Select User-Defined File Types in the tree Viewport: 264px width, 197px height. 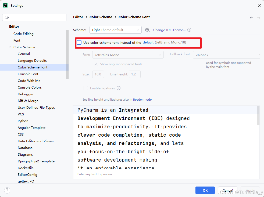(36, 108)
